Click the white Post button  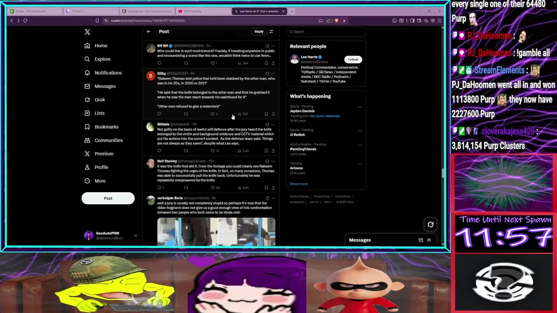point(108,198)
